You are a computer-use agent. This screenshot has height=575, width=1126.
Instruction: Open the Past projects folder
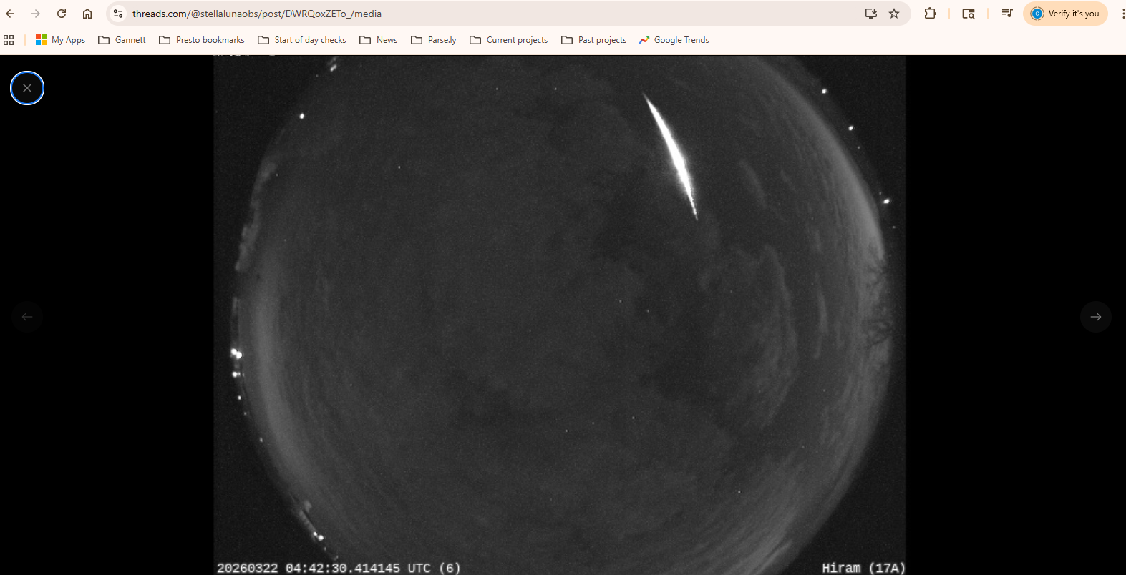(x=594, y=40)
